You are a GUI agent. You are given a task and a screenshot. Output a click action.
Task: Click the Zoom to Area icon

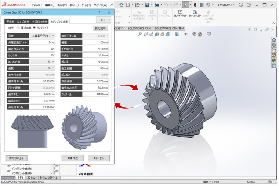(145, 34)
